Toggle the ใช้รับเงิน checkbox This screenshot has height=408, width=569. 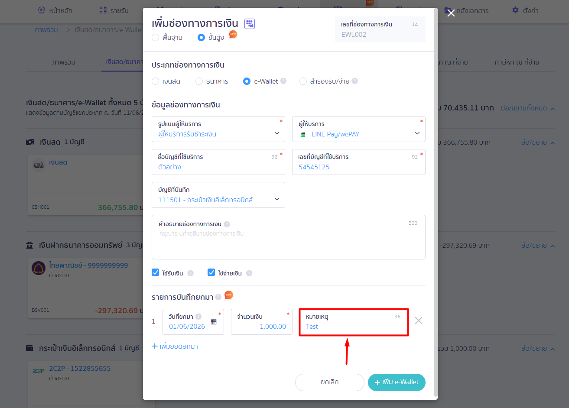pos(156,272)
